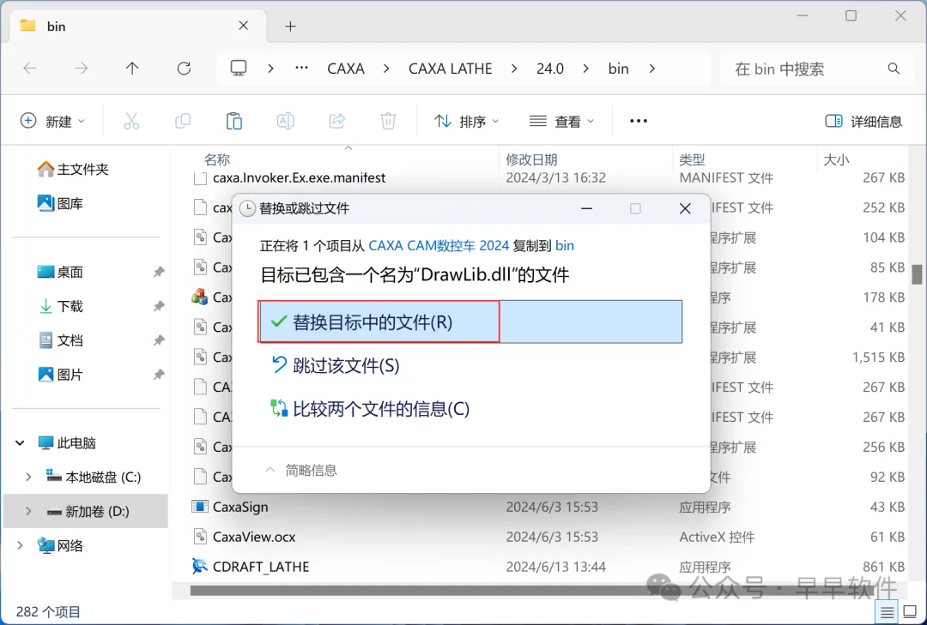Image resolution: width=927 pixels, height=625 pixels.
Task: Expand the chevron after CAXA LATHE in breadcrumb
Action: pyautogui.click(x=514, y=69)
